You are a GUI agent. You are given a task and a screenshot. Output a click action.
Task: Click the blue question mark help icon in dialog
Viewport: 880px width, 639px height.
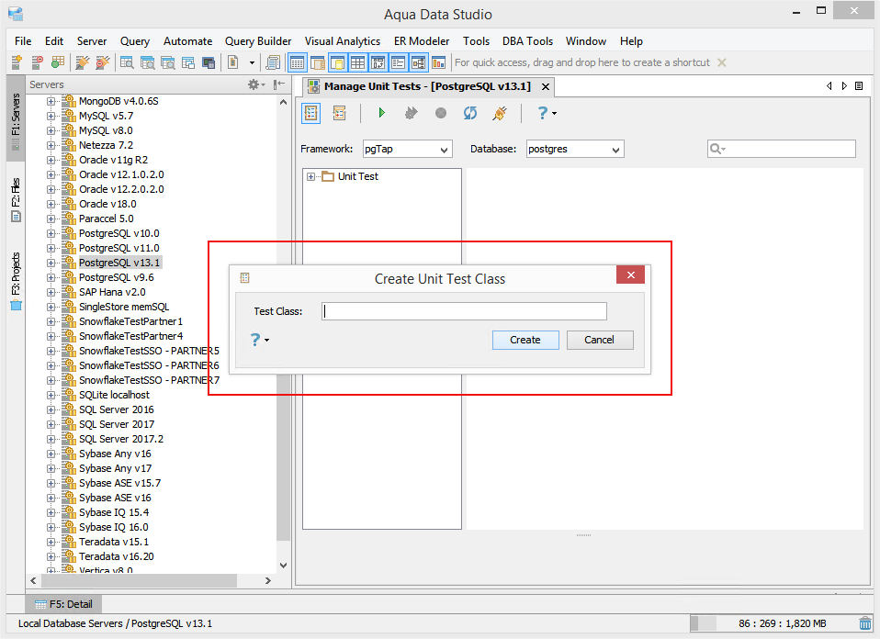pos(256,340)
